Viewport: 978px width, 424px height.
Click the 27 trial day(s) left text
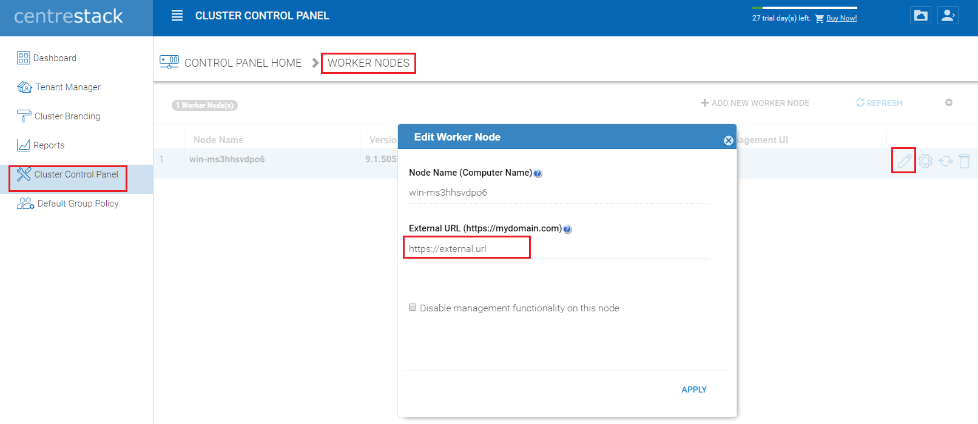(x=781, y=18)
